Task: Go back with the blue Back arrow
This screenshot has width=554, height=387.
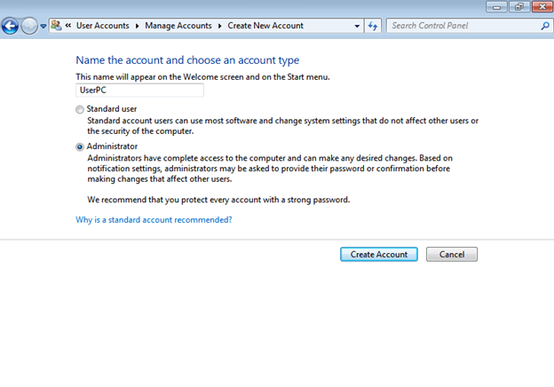Action: point(10,26)
